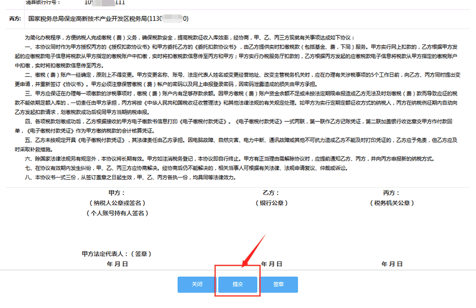476x308 pixels.
Task: Click the 关闭 close button
Action: point(196,284)
